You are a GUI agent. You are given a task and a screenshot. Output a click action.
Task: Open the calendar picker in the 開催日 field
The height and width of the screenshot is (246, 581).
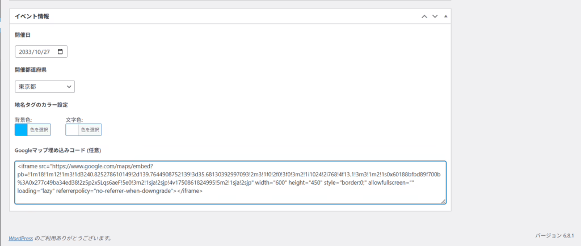click(61, 52)
